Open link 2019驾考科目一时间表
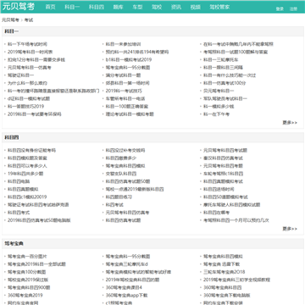The height and width of the screenshot is (305, 305). [30, 52]
